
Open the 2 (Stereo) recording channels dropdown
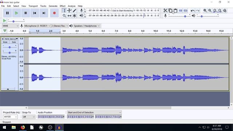click(x=60, y=26)
